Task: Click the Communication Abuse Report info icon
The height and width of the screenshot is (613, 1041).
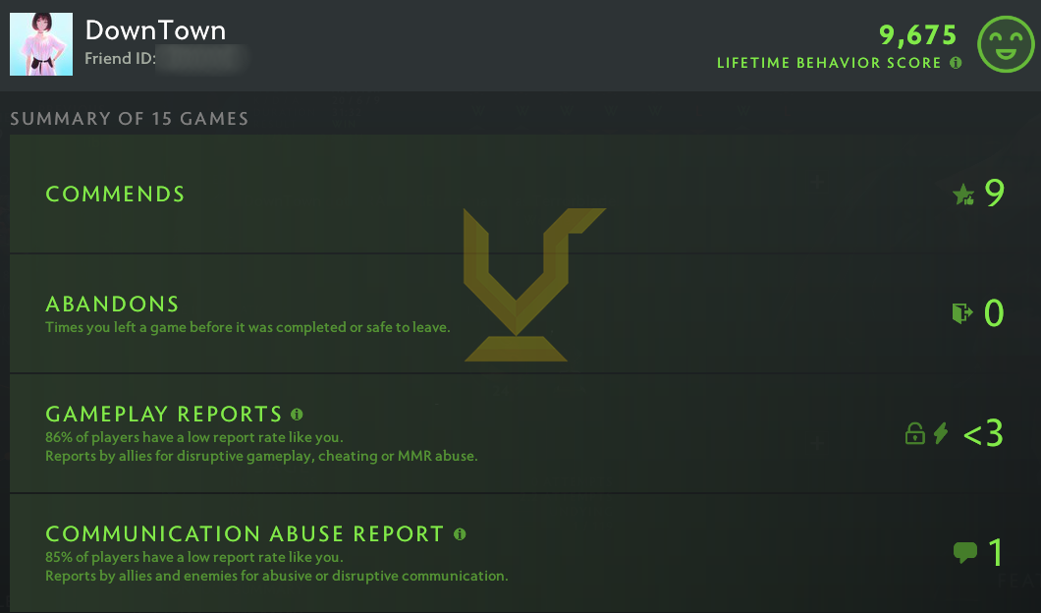Action: (x=460, y=534)
